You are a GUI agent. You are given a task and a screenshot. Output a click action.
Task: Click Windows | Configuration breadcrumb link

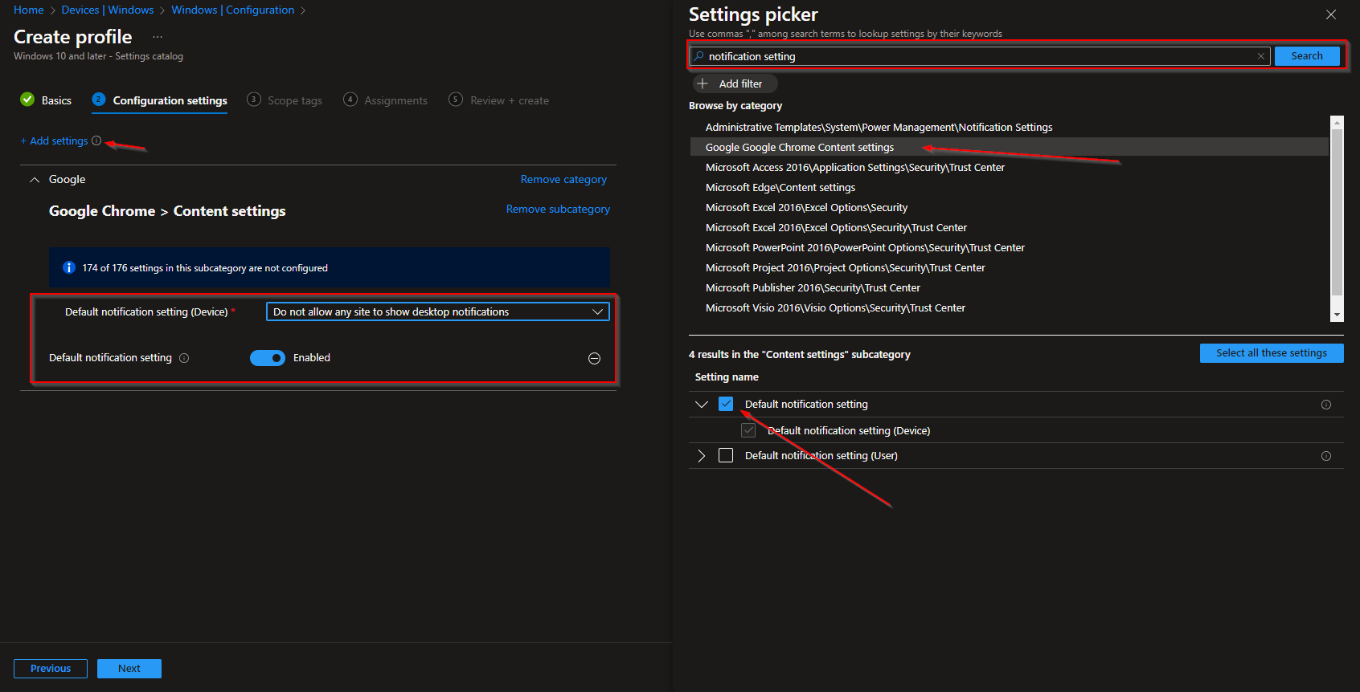pos(233,10)
